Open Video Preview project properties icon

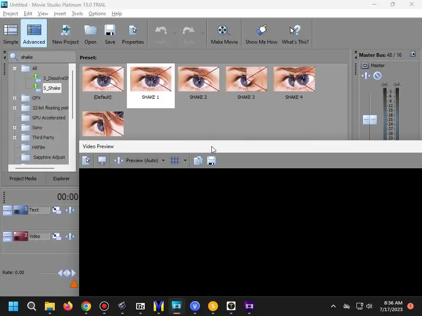tap(86, 160)
